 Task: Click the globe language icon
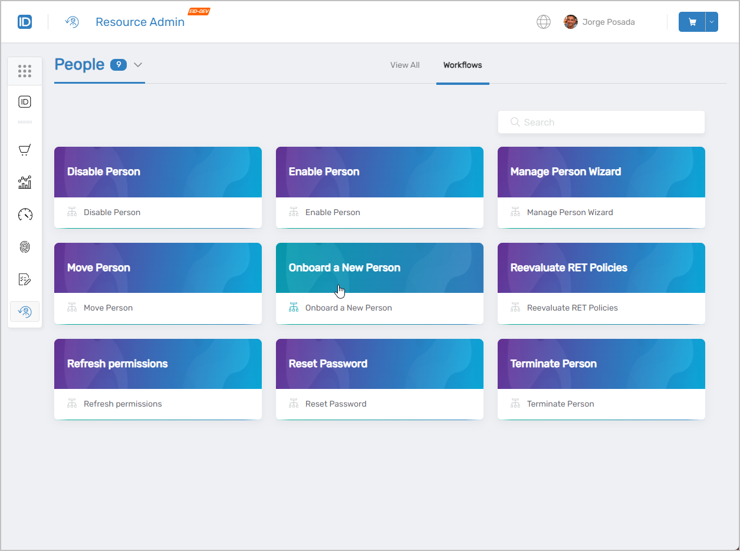coord(543,22)
